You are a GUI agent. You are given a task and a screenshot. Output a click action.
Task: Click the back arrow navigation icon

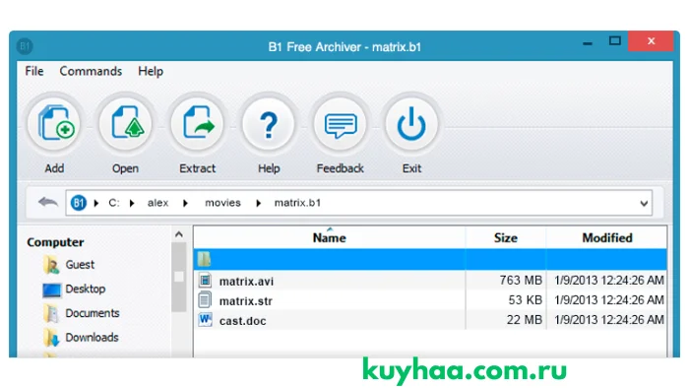point(48,203)
